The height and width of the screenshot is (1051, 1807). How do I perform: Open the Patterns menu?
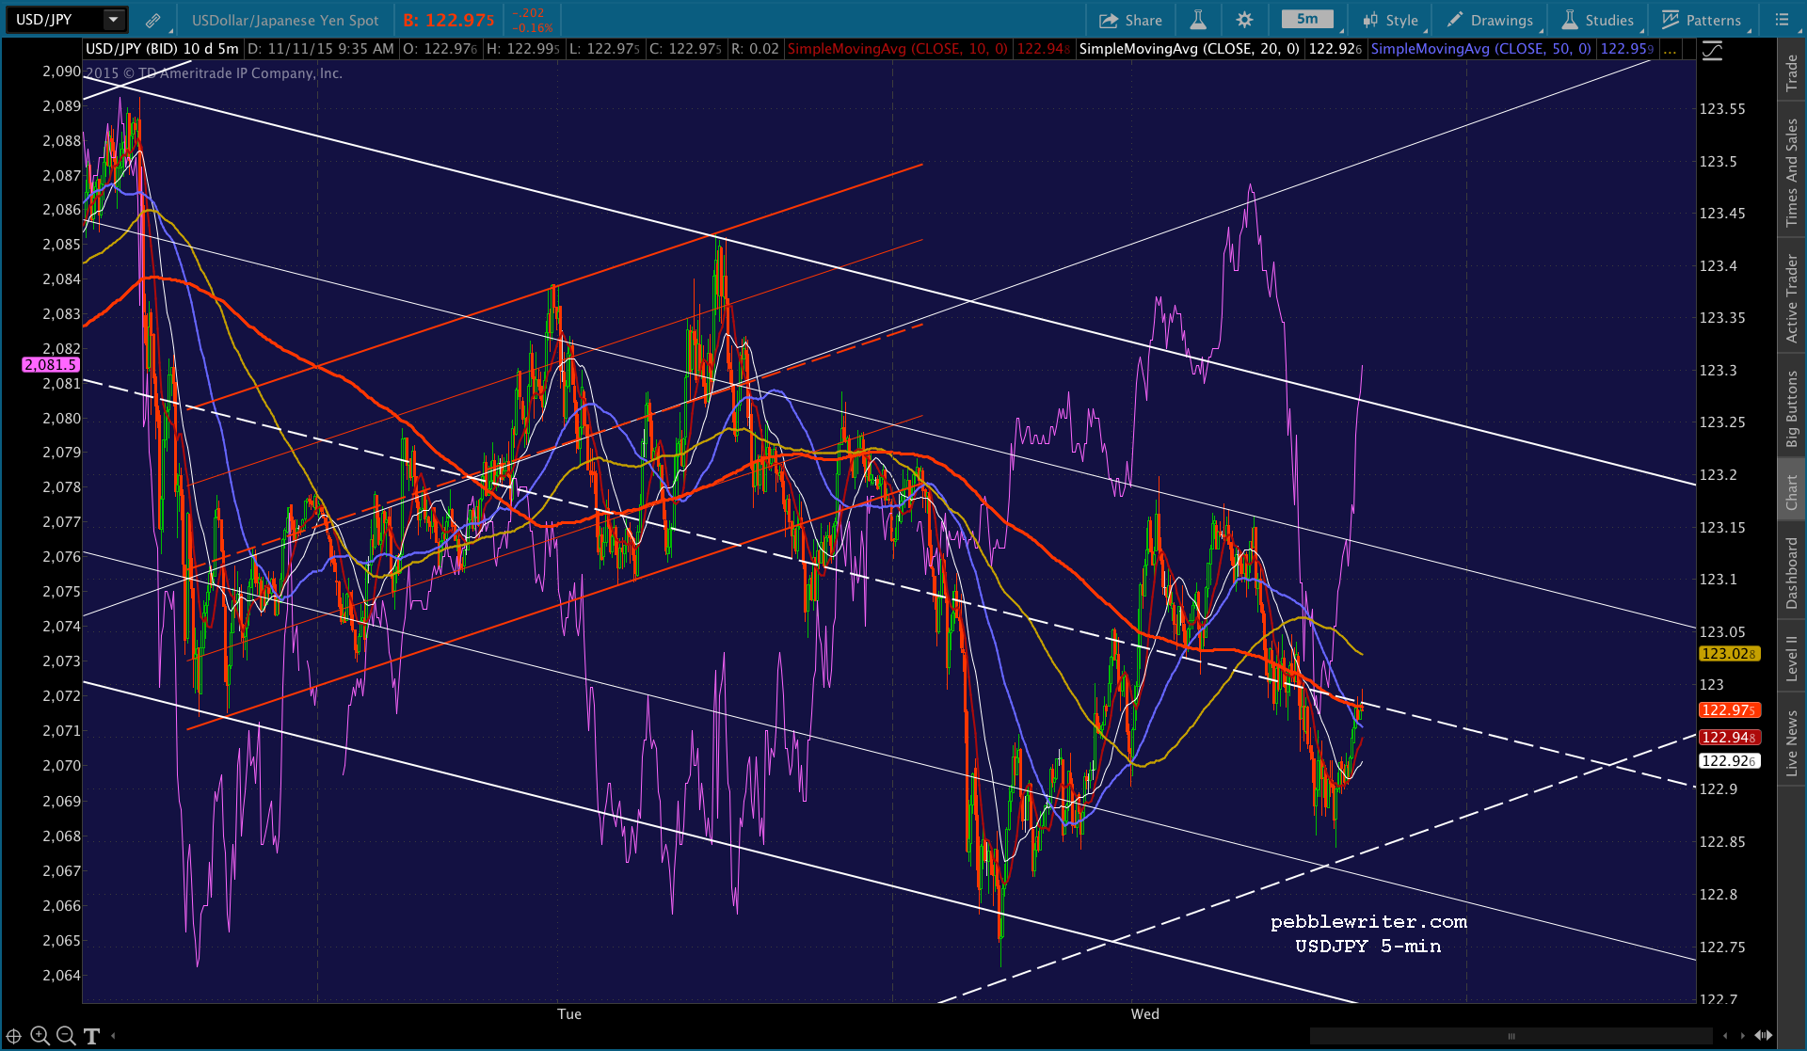(x=1702, y=20)
